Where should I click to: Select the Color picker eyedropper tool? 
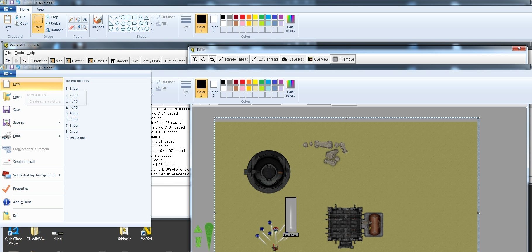78,28
